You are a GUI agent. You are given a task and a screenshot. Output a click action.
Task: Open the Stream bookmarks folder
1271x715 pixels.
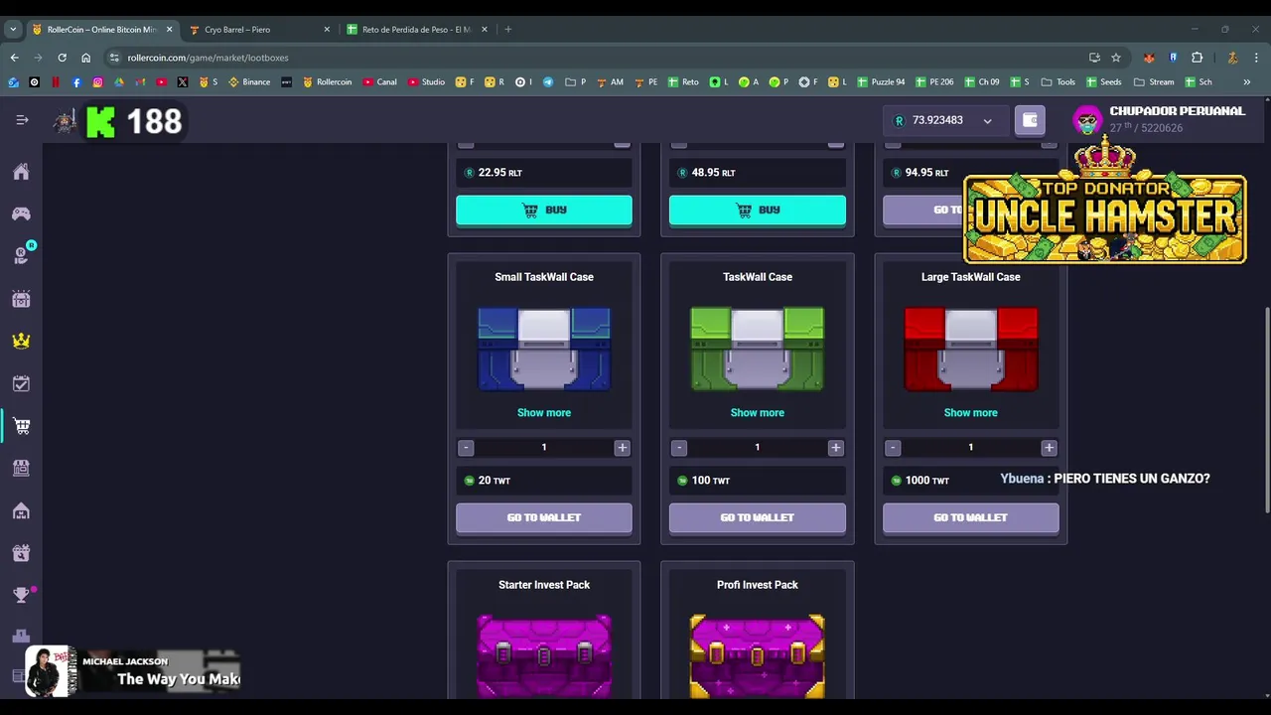click(x=1154, y=82)
